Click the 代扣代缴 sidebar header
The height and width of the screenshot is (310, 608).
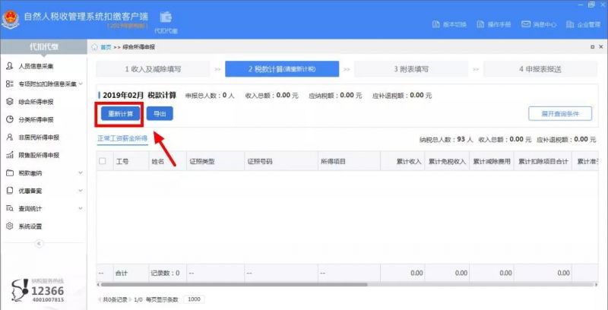(44, 47)
